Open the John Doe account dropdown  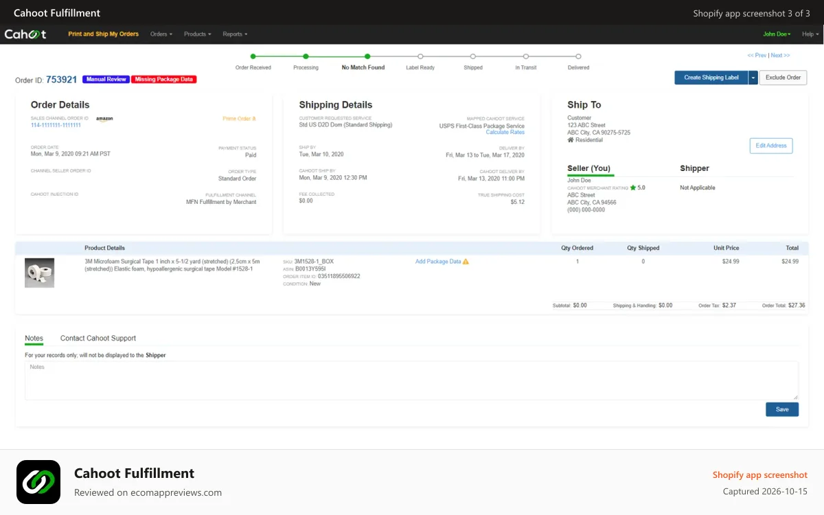point(777,34)
